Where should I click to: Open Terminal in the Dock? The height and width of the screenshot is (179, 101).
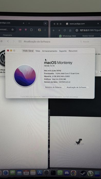[x=53, y=173]
